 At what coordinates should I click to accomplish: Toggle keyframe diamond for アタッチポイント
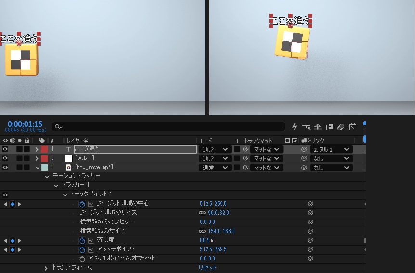point(13,250)
